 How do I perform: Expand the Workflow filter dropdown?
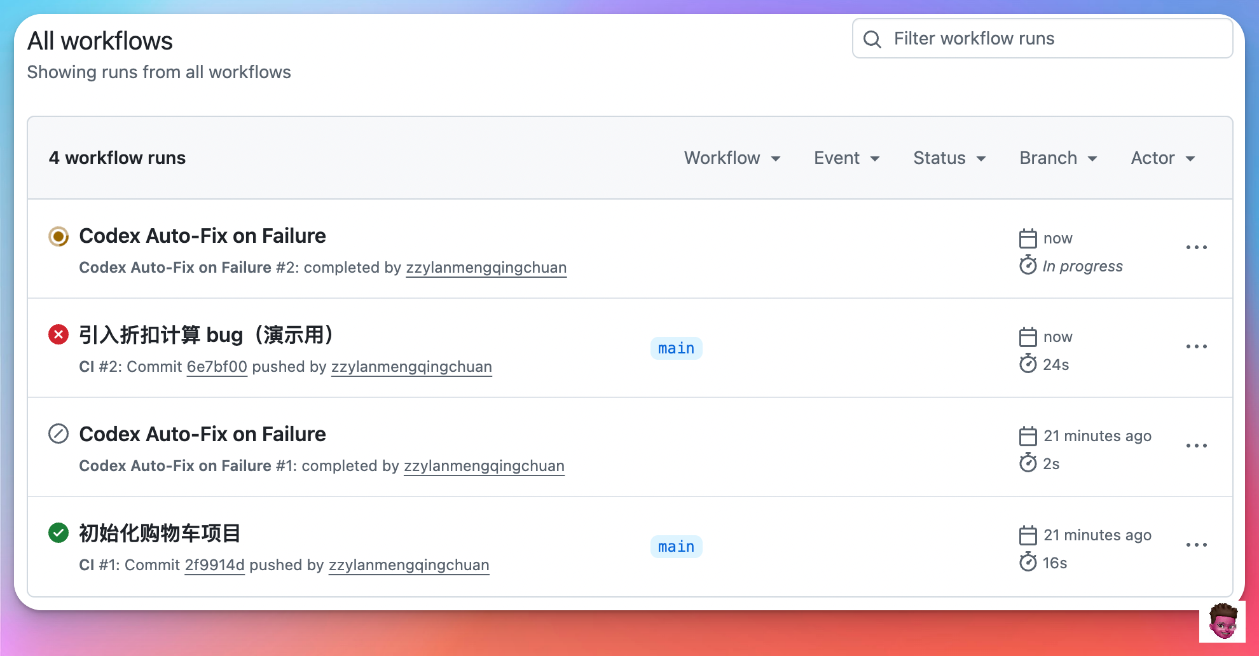733,158
